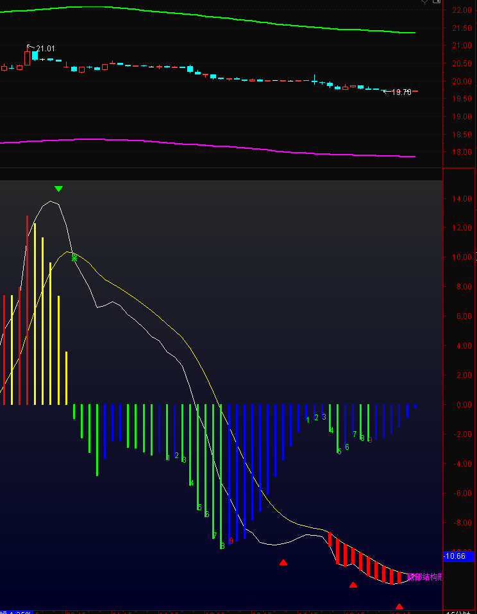Click the -6.00 indicator axis label
This screenshot has width=477, height=614.
point(462,493)
